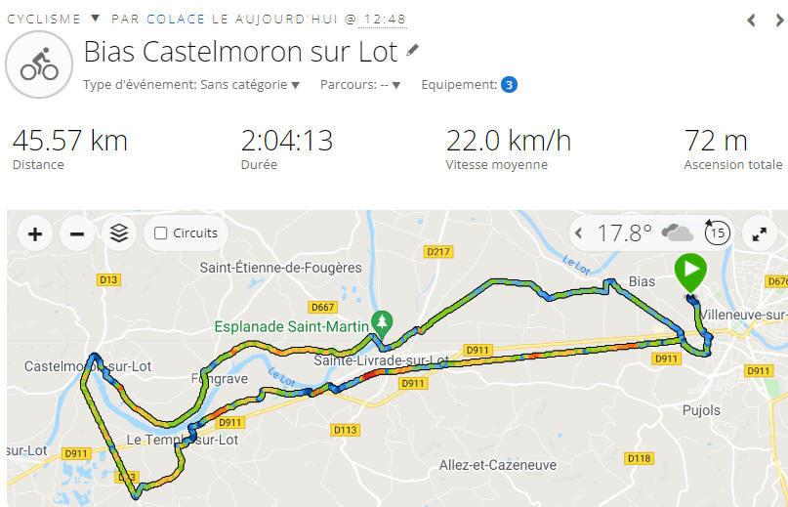Expand the map to fullscreen
The width and height of the screenshot is (788, 507).
759,233
